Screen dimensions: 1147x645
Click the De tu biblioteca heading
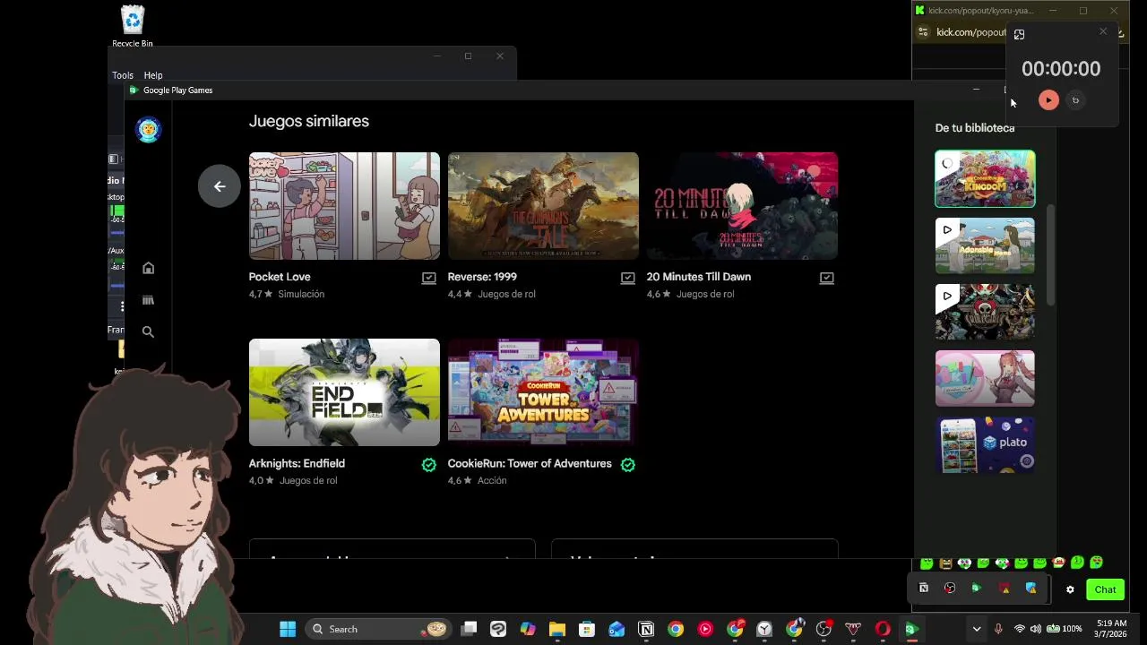coord(975,128)
